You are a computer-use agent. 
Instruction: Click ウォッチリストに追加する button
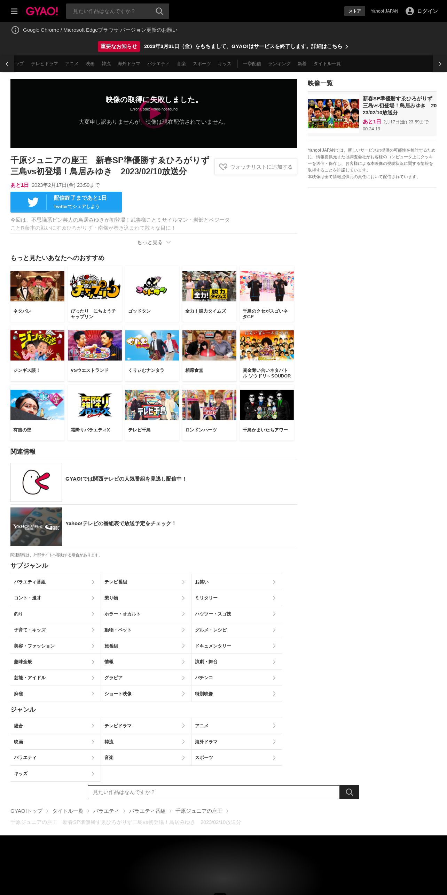pos(256,167)
